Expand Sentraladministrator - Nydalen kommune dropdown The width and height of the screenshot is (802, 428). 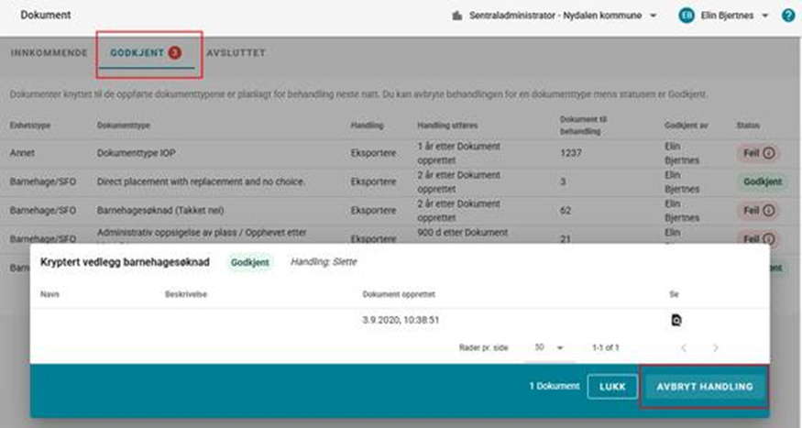(x=653, y=16)
